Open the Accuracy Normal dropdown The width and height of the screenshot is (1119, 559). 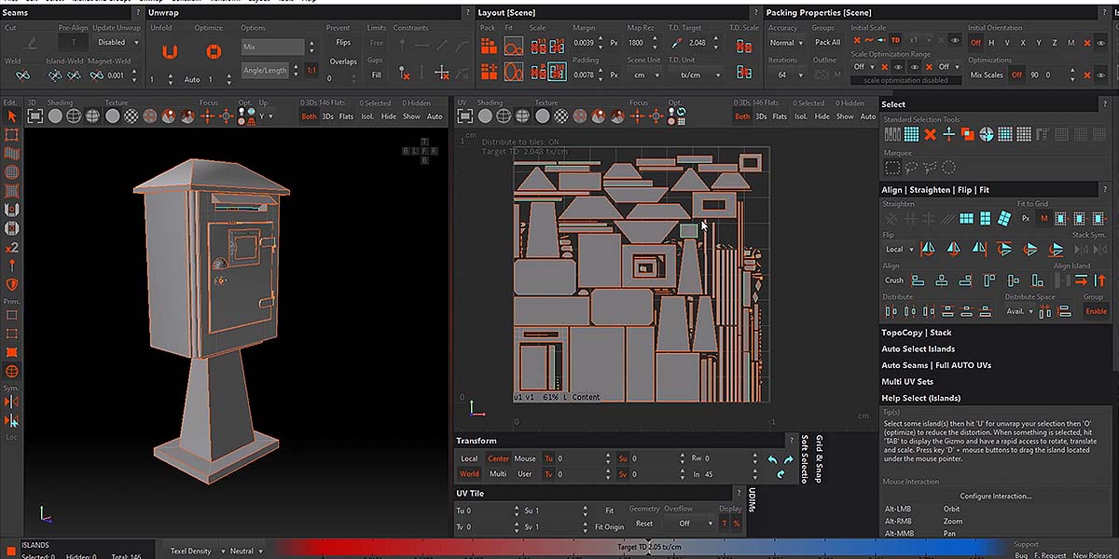click(784, 43)
